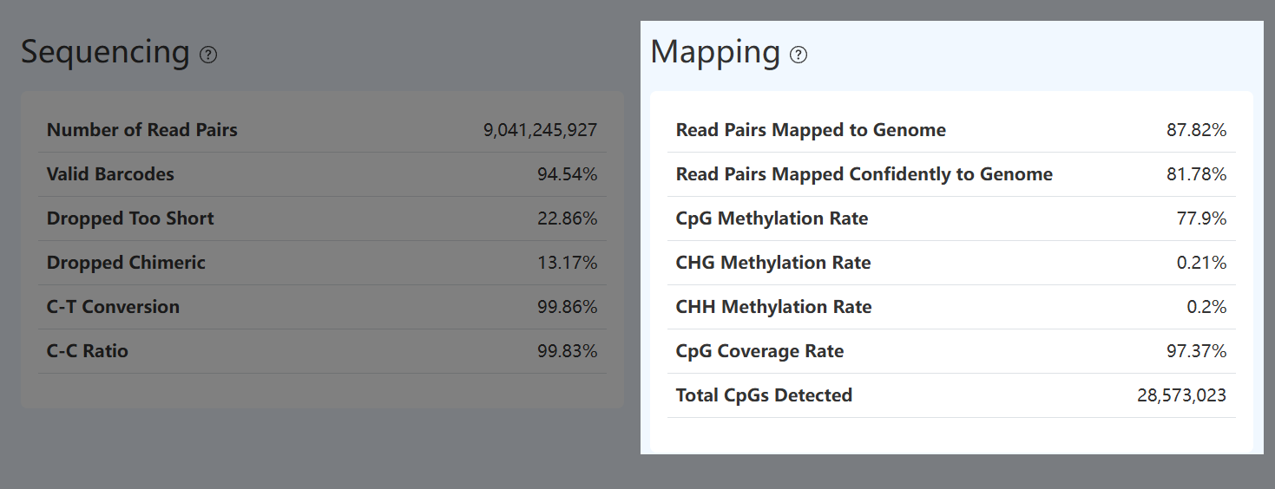1275x489 pixels.
Task: Click the Dropped Too Short label
Action: (x=130, y=218)
